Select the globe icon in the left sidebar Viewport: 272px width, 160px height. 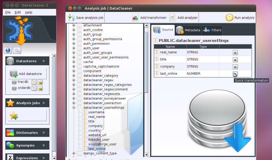coord(8,50)
